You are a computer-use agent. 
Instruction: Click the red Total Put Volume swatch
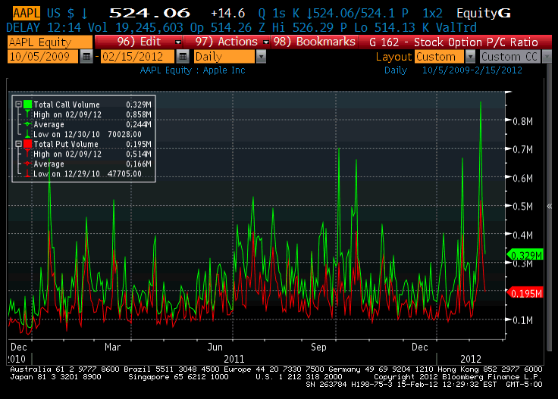coord(28,144)
